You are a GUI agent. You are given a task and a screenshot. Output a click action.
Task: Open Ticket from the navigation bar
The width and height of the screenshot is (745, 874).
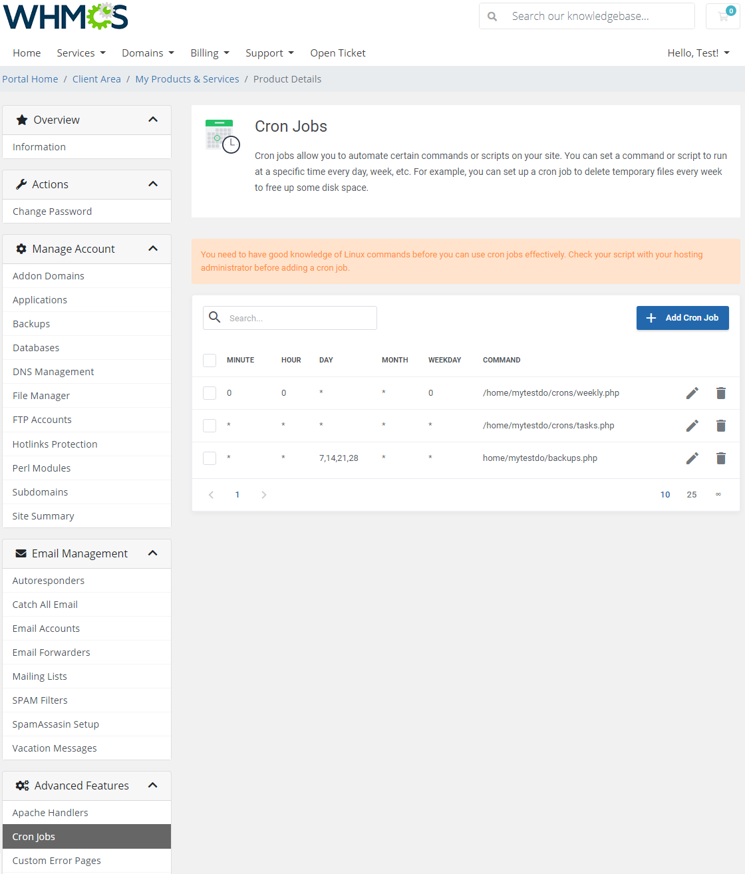pyautogui.click(x=338, y=53)
